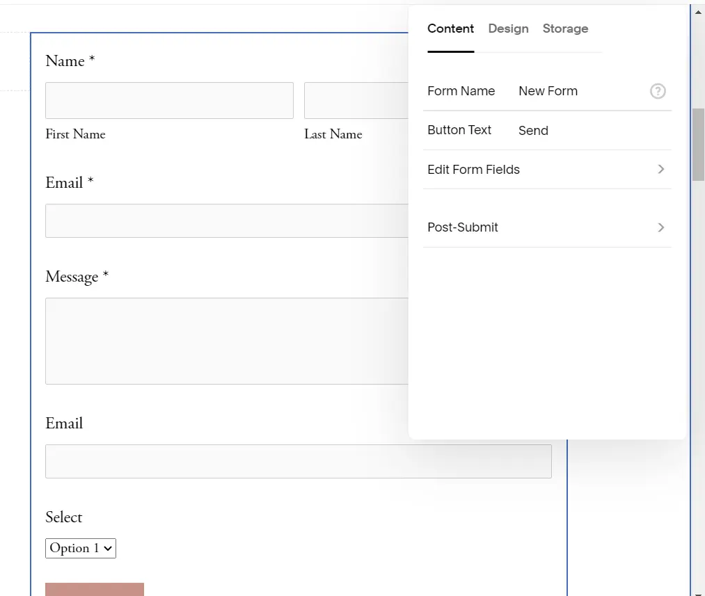Click the optional Email field above Select
Image resolution: width=705 pixels, height=596 pixels.
click(298, 461)
